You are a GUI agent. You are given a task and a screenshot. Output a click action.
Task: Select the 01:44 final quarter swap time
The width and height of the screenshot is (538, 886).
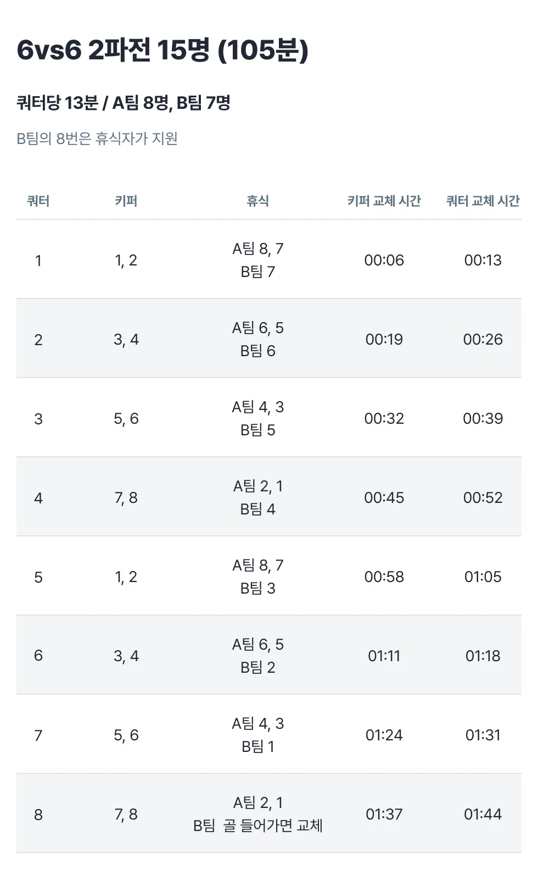click(483, 814)
